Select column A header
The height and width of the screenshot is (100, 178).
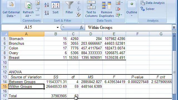[x=26, y=34]
